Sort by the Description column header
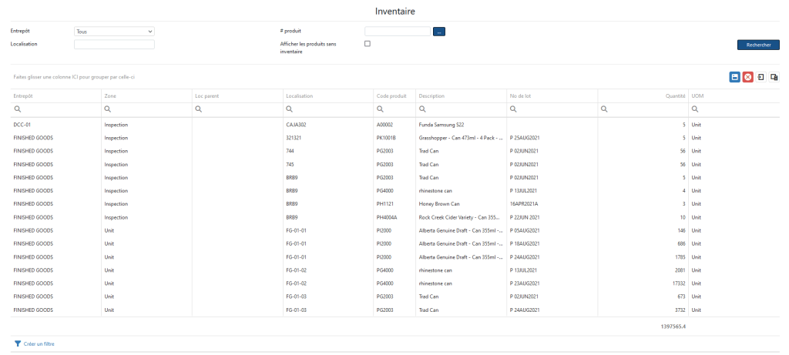The image size is (789, 355). [x=431, y=95]
